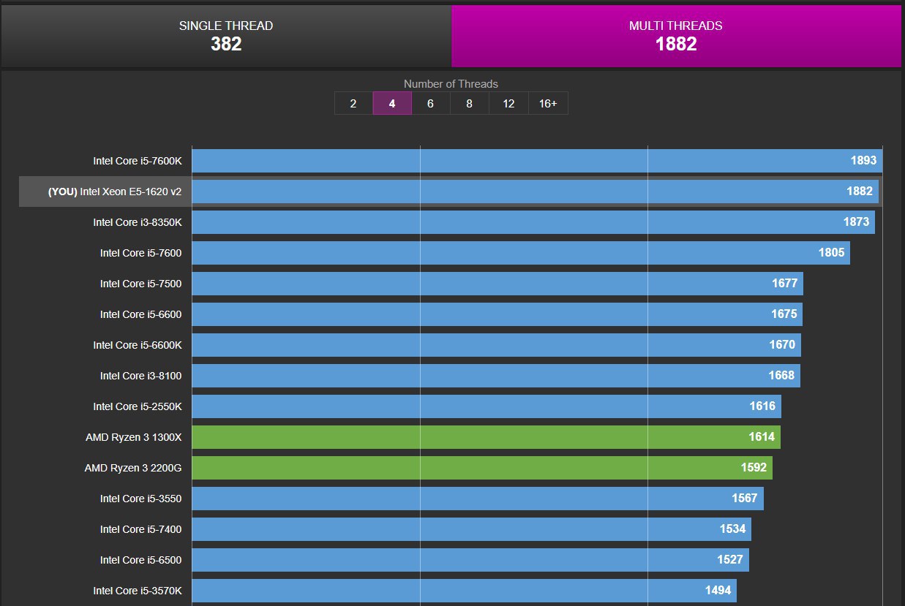Click the score value 1616
This screenshot has width=905, height=606.
[762, 406]
